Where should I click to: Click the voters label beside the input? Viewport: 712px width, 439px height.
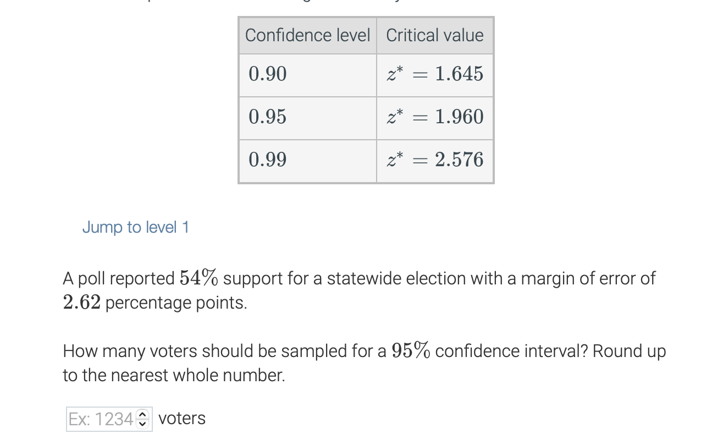pyautogui.click(x=181, y=418)
